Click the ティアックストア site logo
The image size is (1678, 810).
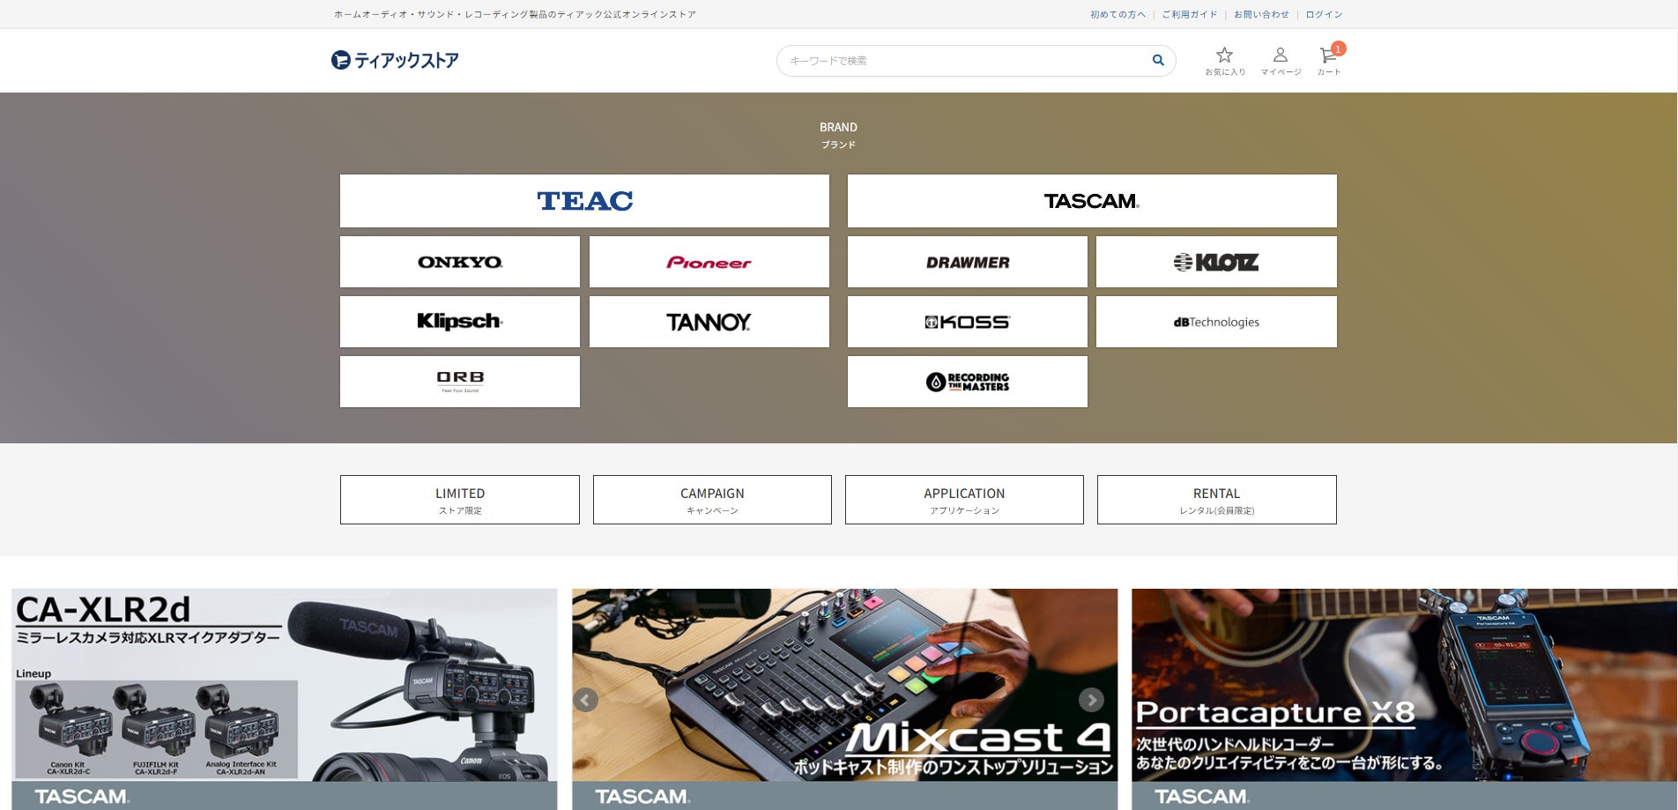(x=395, y=60)
